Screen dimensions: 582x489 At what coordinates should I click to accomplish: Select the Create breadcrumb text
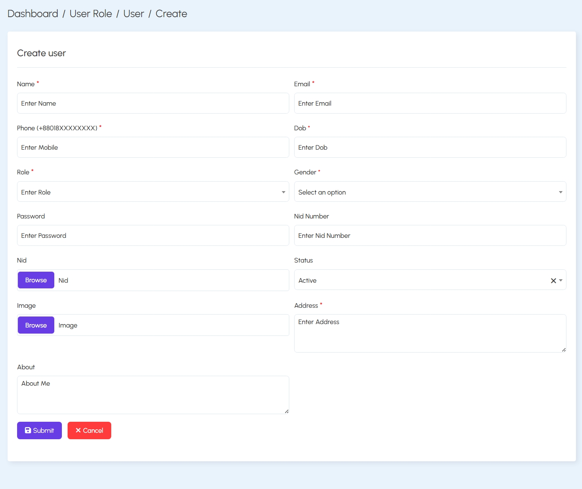[171, 14]
